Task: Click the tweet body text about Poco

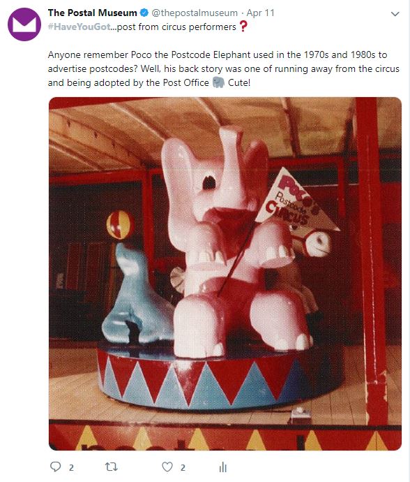Action: [x=223, y=68]
